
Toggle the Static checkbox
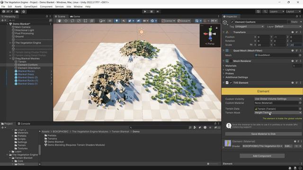289,22
